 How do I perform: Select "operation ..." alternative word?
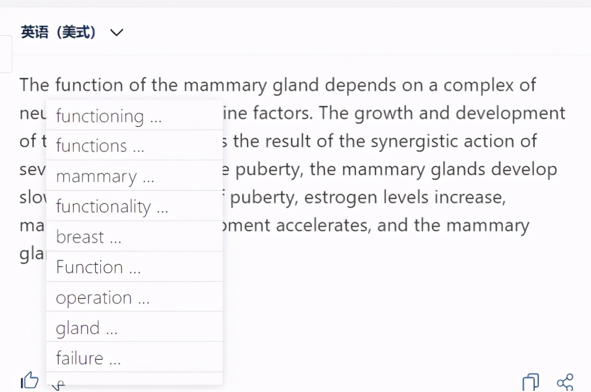102,297
